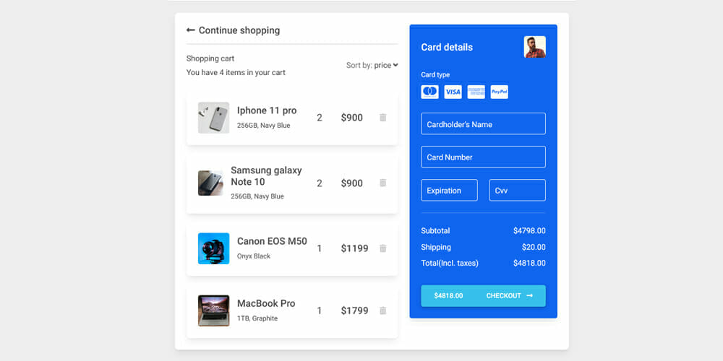Select the Expiration input field
Screen dimensions: 723x361
449,190
